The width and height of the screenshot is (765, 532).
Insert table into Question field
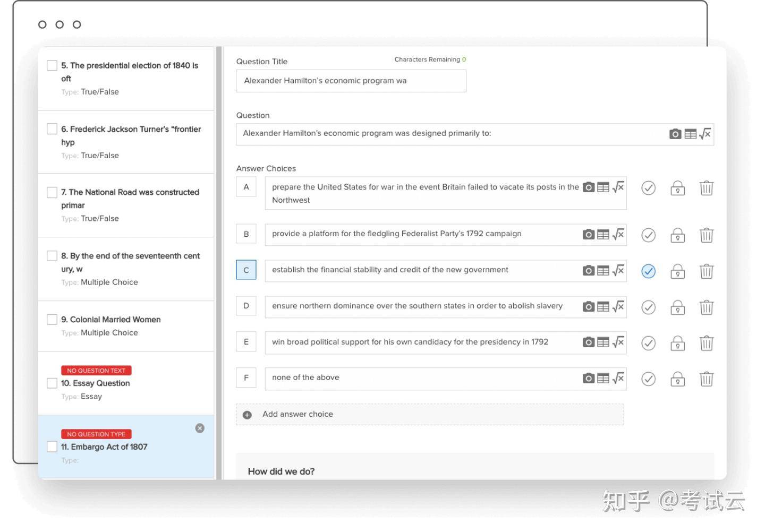point(690,134)
